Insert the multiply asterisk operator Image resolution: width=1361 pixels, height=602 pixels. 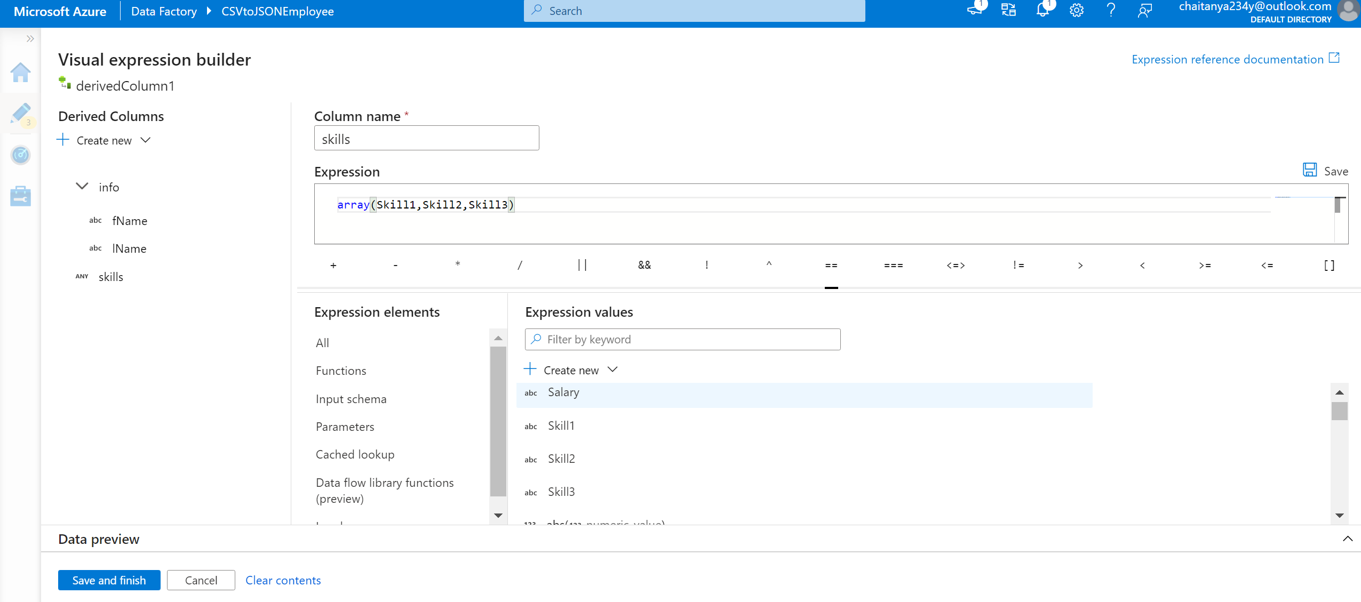click(458, 264)
